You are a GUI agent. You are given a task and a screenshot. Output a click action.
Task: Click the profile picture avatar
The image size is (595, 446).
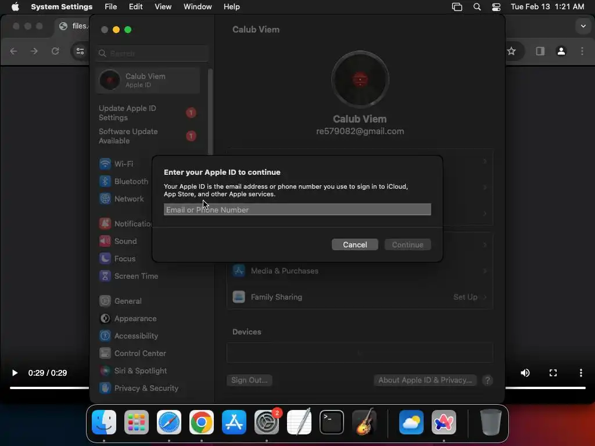(360, 79)
